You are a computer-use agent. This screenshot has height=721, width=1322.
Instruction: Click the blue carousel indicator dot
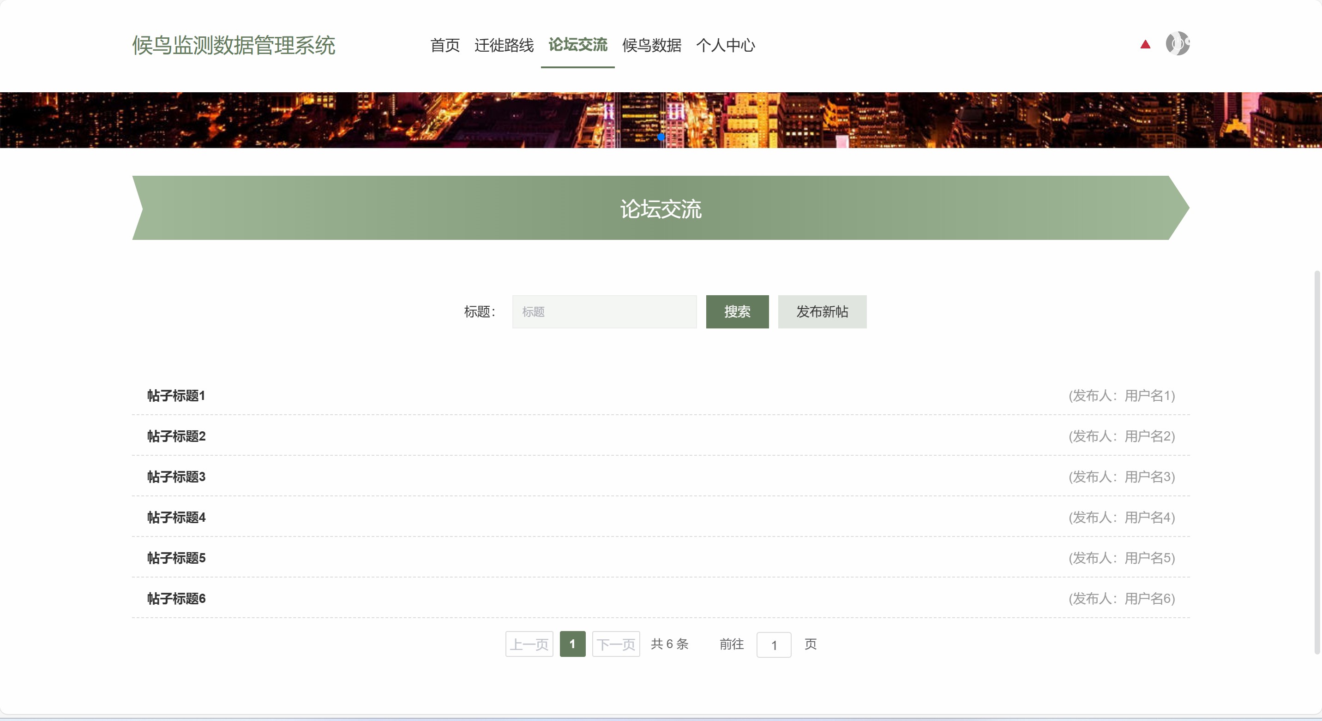[661, 137]
